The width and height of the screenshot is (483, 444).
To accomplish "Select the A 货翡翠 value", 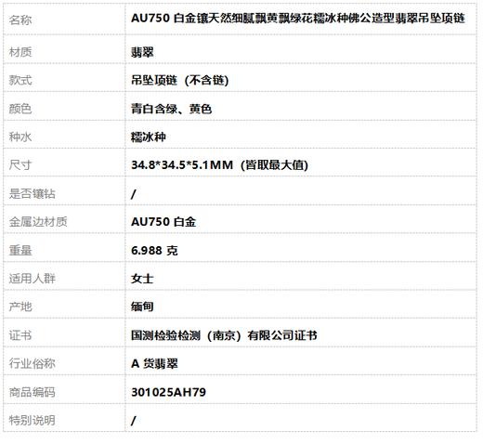I will (x=154, y=363).
